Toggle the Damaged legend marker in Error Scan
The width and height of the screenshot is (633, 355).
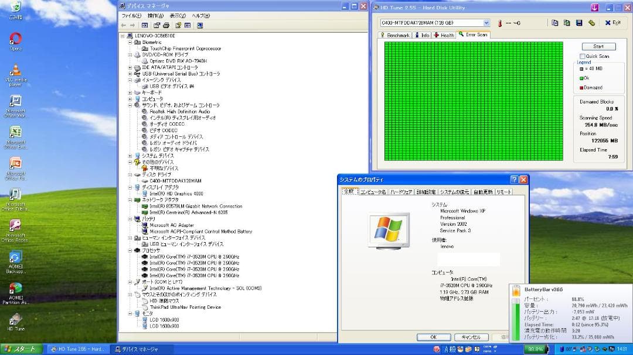(x=581, y=87)
